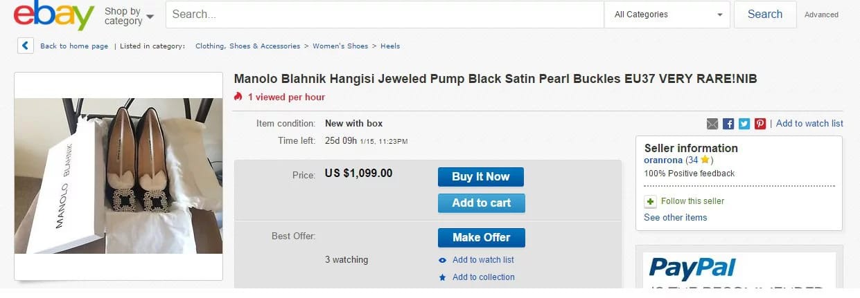Open the Women's Shoes breadcrumb
860x298 pixels.
tap(340, 46)
